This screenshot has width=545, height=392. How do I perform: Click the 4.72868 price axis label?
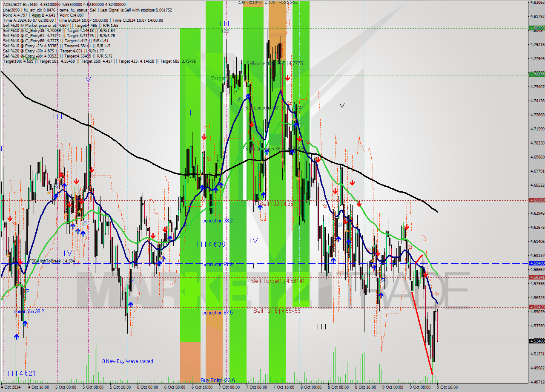tap(537, 115)
